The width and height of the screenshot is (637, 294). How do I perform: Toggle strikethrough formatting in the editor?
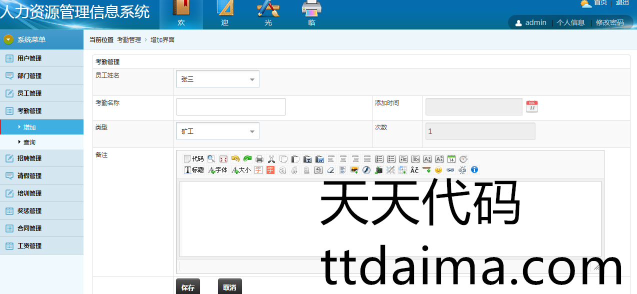tap(318, 170)
